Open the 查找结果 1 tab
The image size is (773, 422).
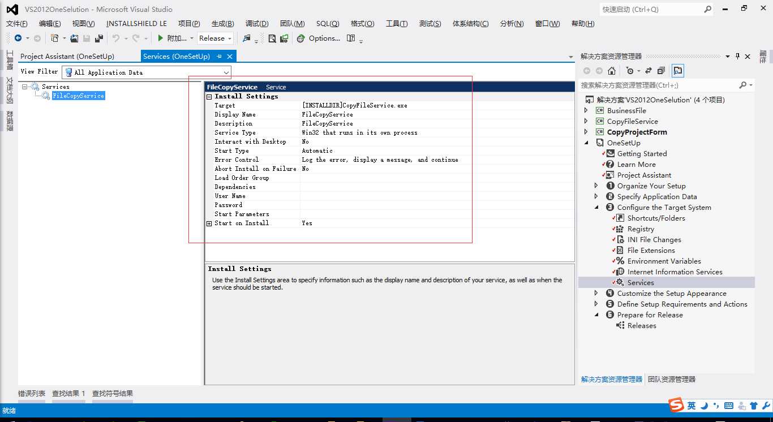(68, 393)
